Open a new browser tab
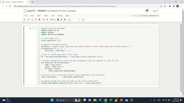Screen dimensions: 184x103 32,2
